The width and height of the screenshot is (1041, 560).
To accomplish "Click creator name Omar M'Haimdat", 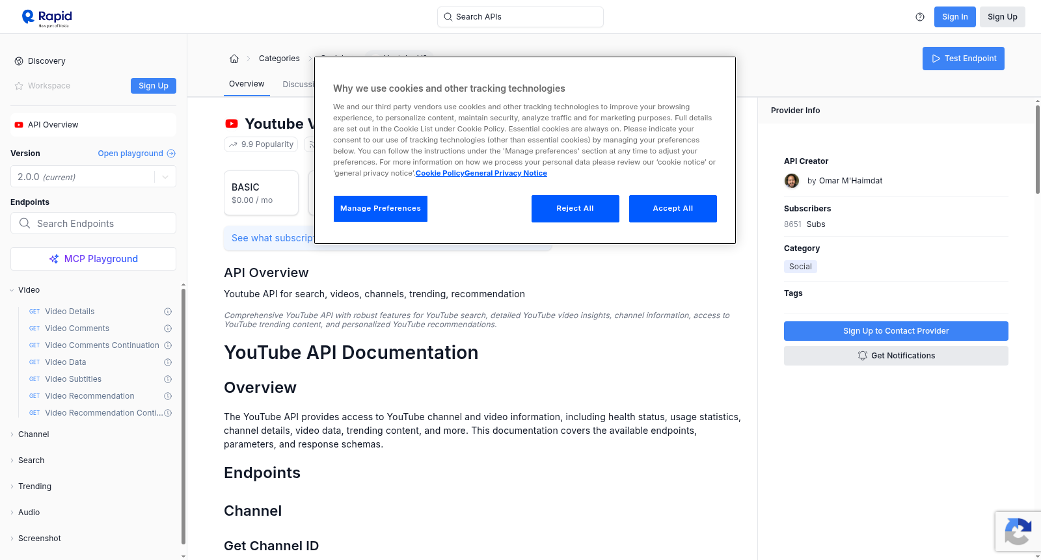I will [851, 181].
